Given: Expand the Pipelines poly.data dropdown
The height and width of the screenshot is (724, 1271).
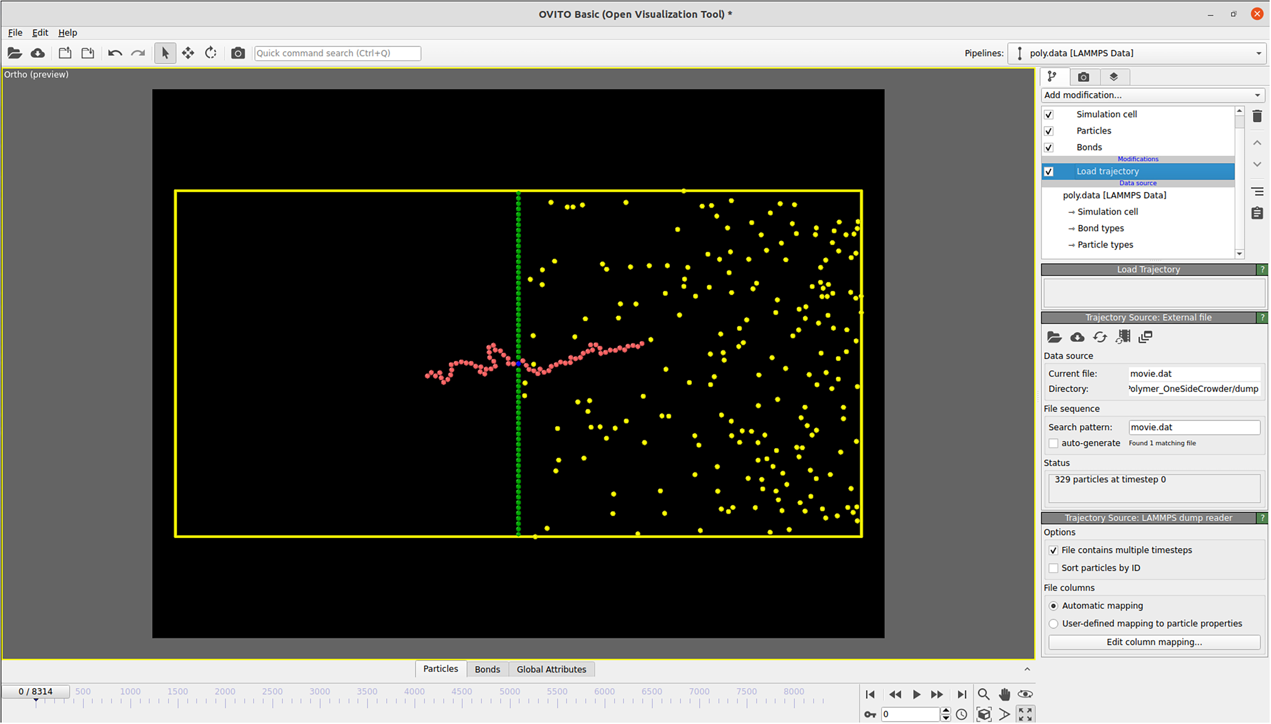Looking at the screenshot, I should click(x=1138, y=53).
